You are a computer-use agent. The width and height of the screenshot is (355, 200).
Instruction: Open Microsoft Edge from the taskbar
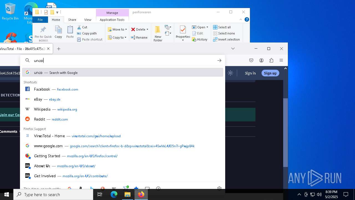114,194
